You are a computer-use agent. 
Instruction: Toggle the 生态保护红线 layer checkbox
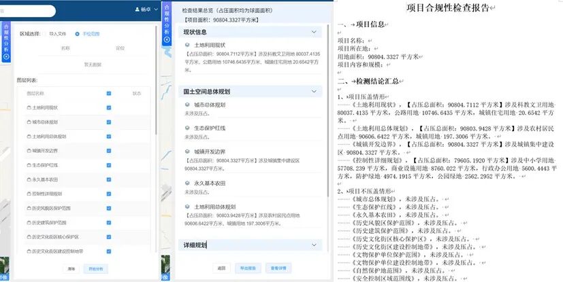109,164
